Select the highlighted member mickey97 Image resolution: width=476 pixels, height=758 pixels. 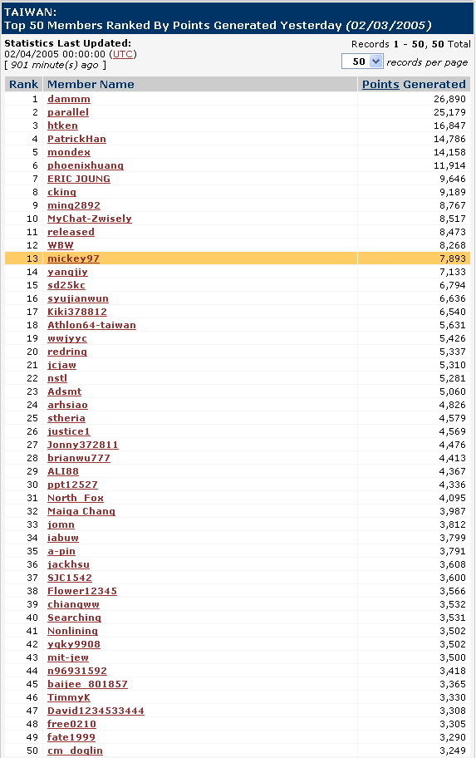73,258
